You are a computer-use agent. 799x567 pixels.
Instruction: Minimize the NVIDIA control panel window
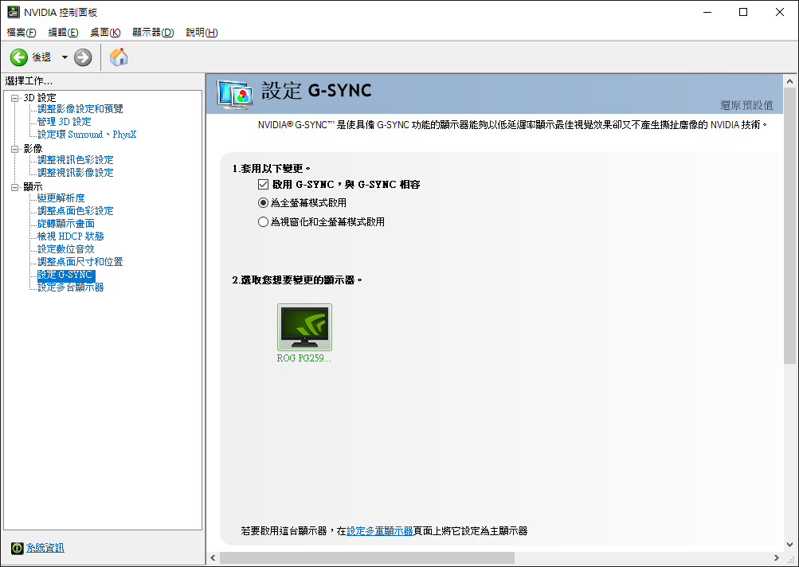tap(707, 12)
